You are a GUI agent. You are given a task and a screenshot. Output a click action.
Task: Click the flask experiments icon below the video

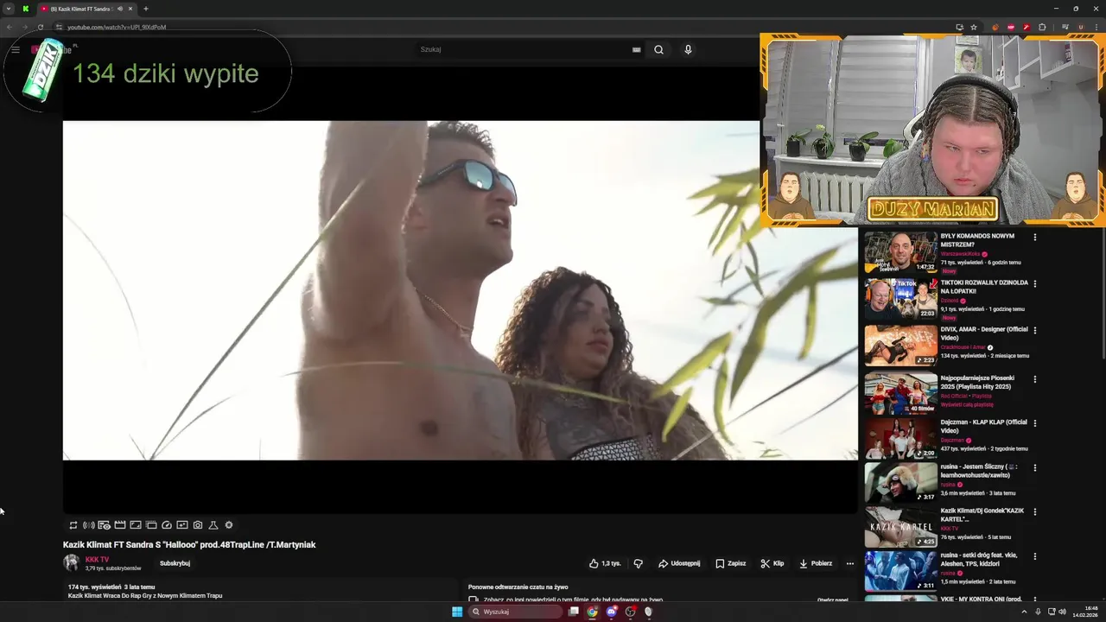point(213,525)
